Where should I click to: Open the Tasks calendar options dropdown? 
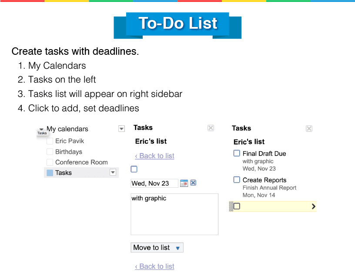click(113, 173)
